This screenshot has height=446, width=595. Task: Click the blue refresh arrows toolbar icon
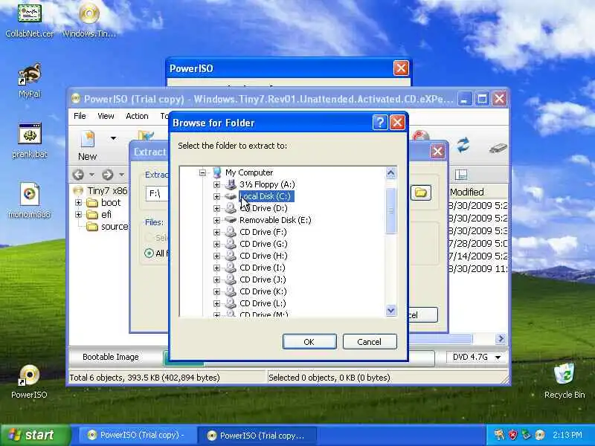(x=463, y=146)
